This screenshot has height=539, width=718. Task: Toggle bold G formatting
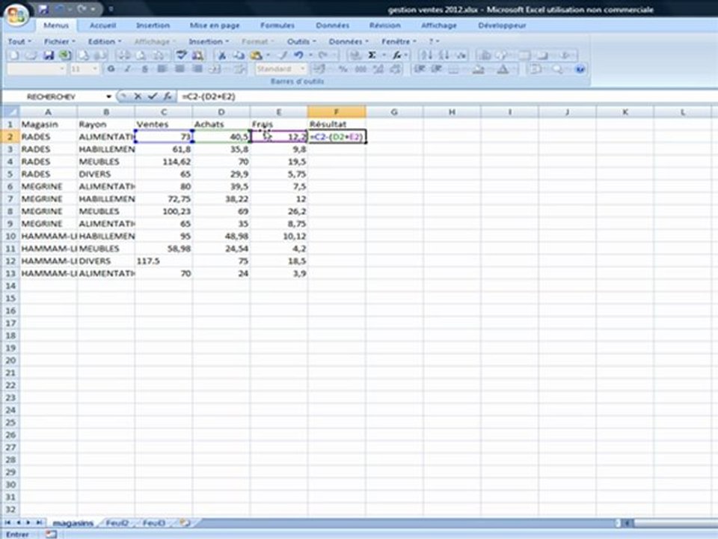(111, 69)
